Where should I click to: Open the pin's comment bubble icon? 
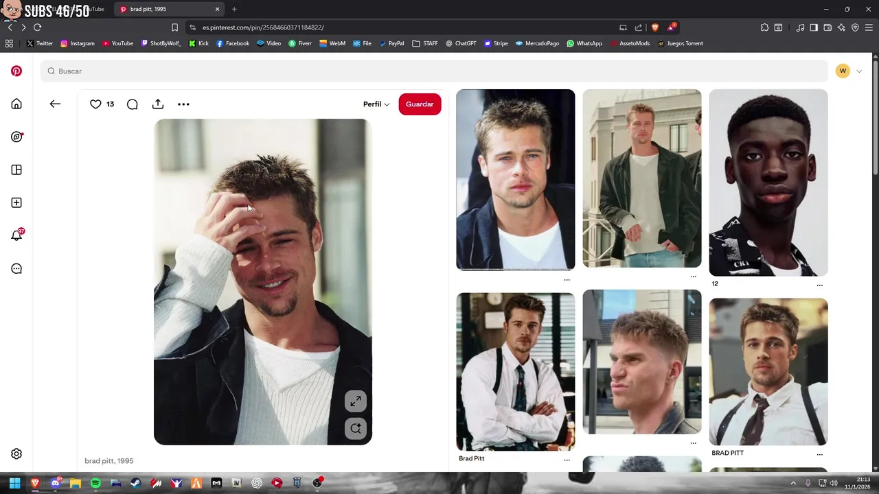[133, 104]
